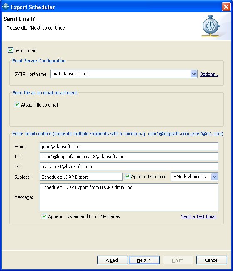
Task: Click the 'Subject:' label
Action: (22, 177)
